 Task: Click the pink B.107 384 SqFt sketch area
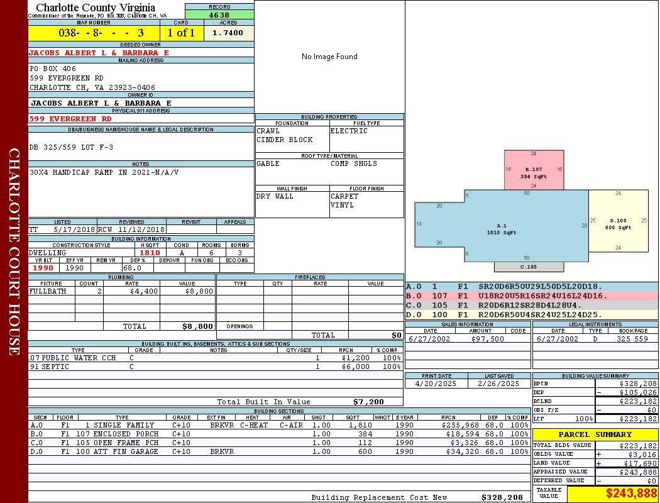tap(534, 170)
